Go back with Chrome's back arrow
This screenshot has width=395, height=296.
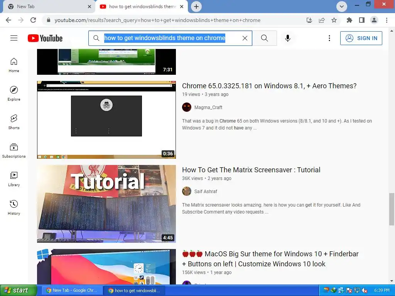[x=8, y=20]
